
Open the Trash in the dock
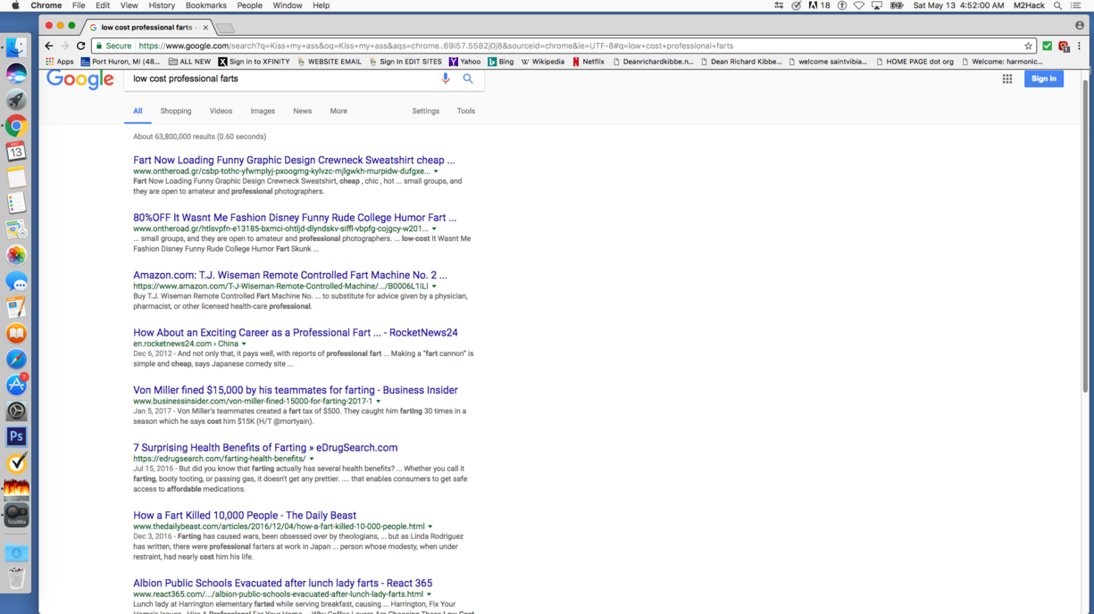[16, 577]
